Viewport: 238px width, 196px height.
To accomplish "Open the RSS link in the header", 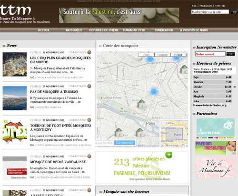I will pyautogui.click(x=194, y=6).
